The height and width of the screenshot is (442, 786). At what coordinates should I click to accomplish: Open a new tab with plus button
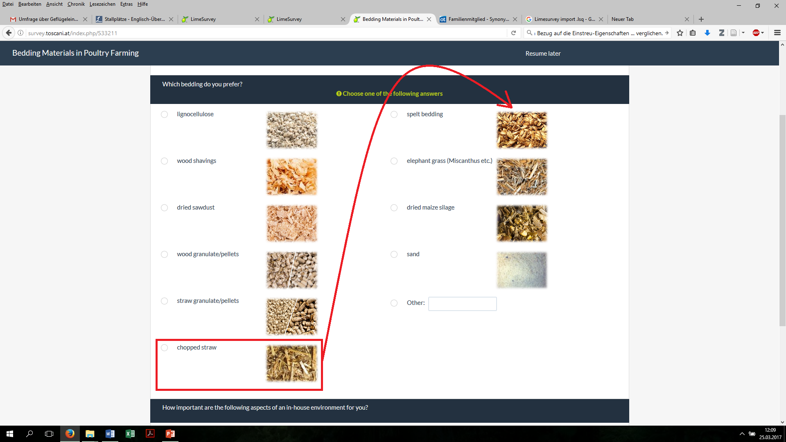coord(701,19)
